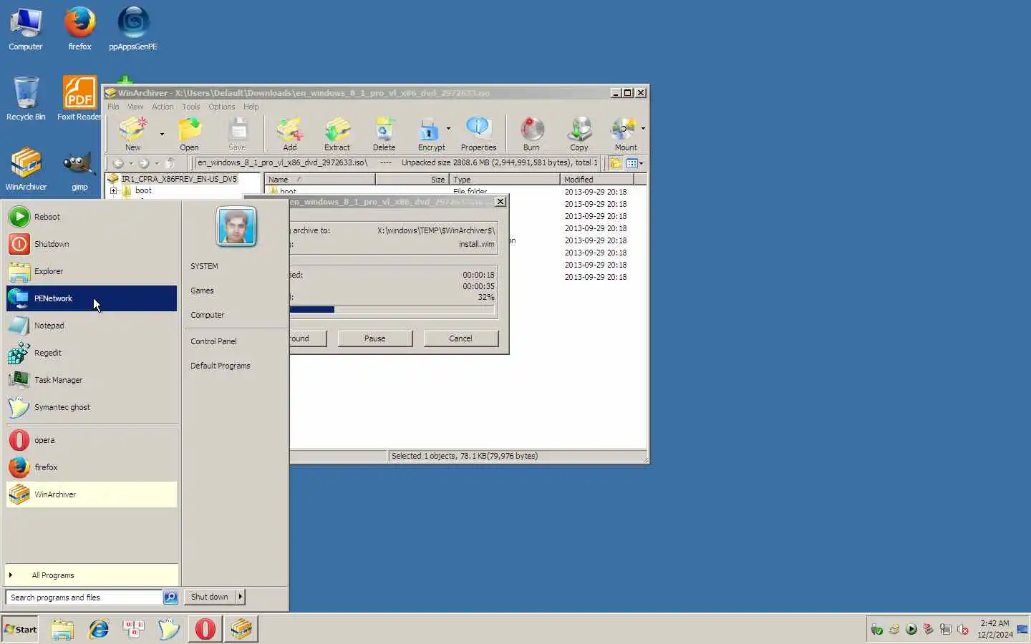The height and width of the screenshot is (644, 1031).
Task: Launch WinArchiver from the Start menu
Action: click(x=92, y=494)
